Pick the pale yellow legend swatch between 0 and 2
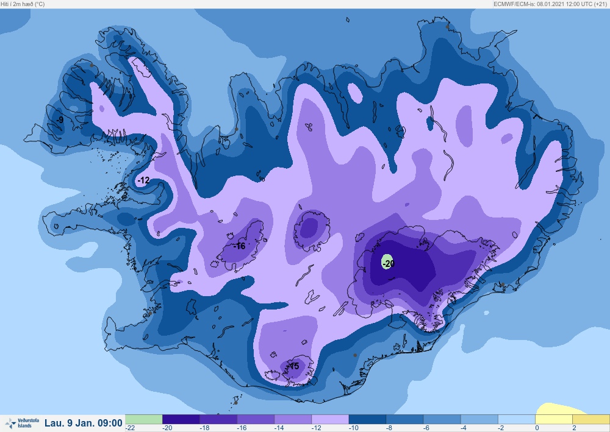Viewport: 610px width, 432px height. [x=554, y=419]
